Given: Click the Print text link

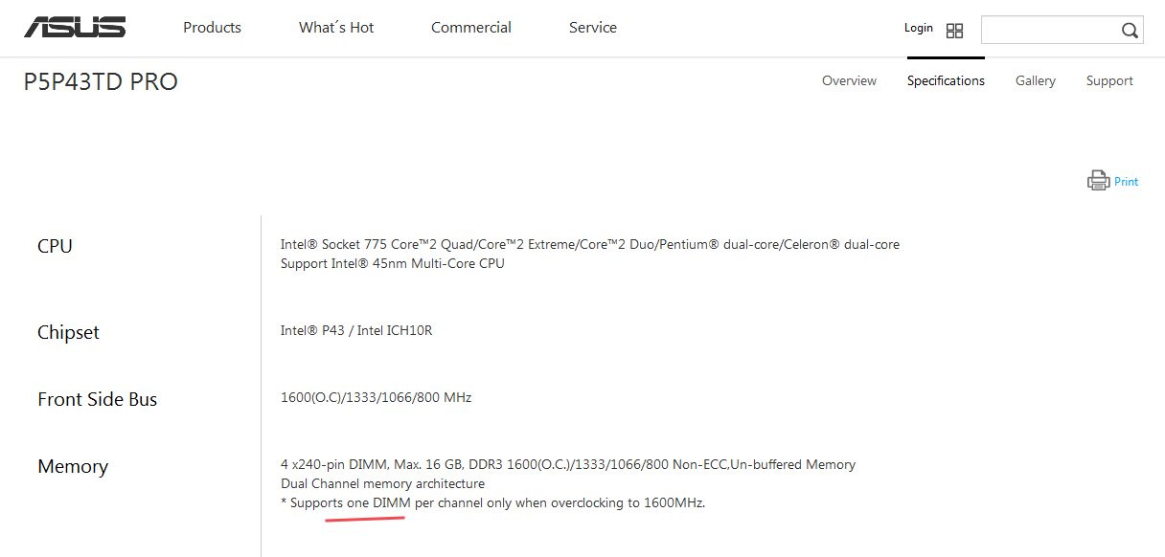Looking at the screenshot, I should tap(1127, 182).
